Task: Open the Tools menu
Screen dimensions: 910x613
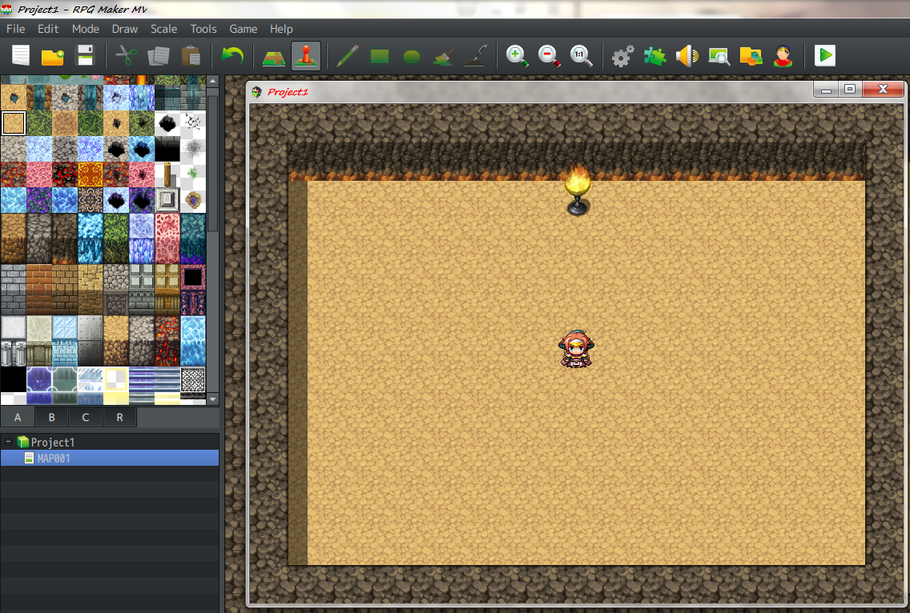Action: (x=203, y=29)
